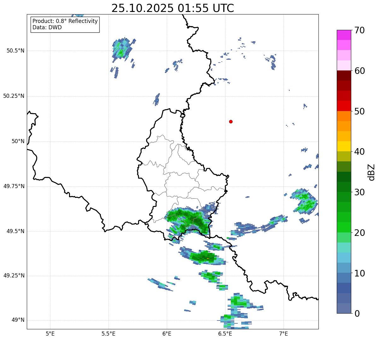Click the 40 tick label on colorbar
This screenshot has height=340, width=379.
(359, 152)
